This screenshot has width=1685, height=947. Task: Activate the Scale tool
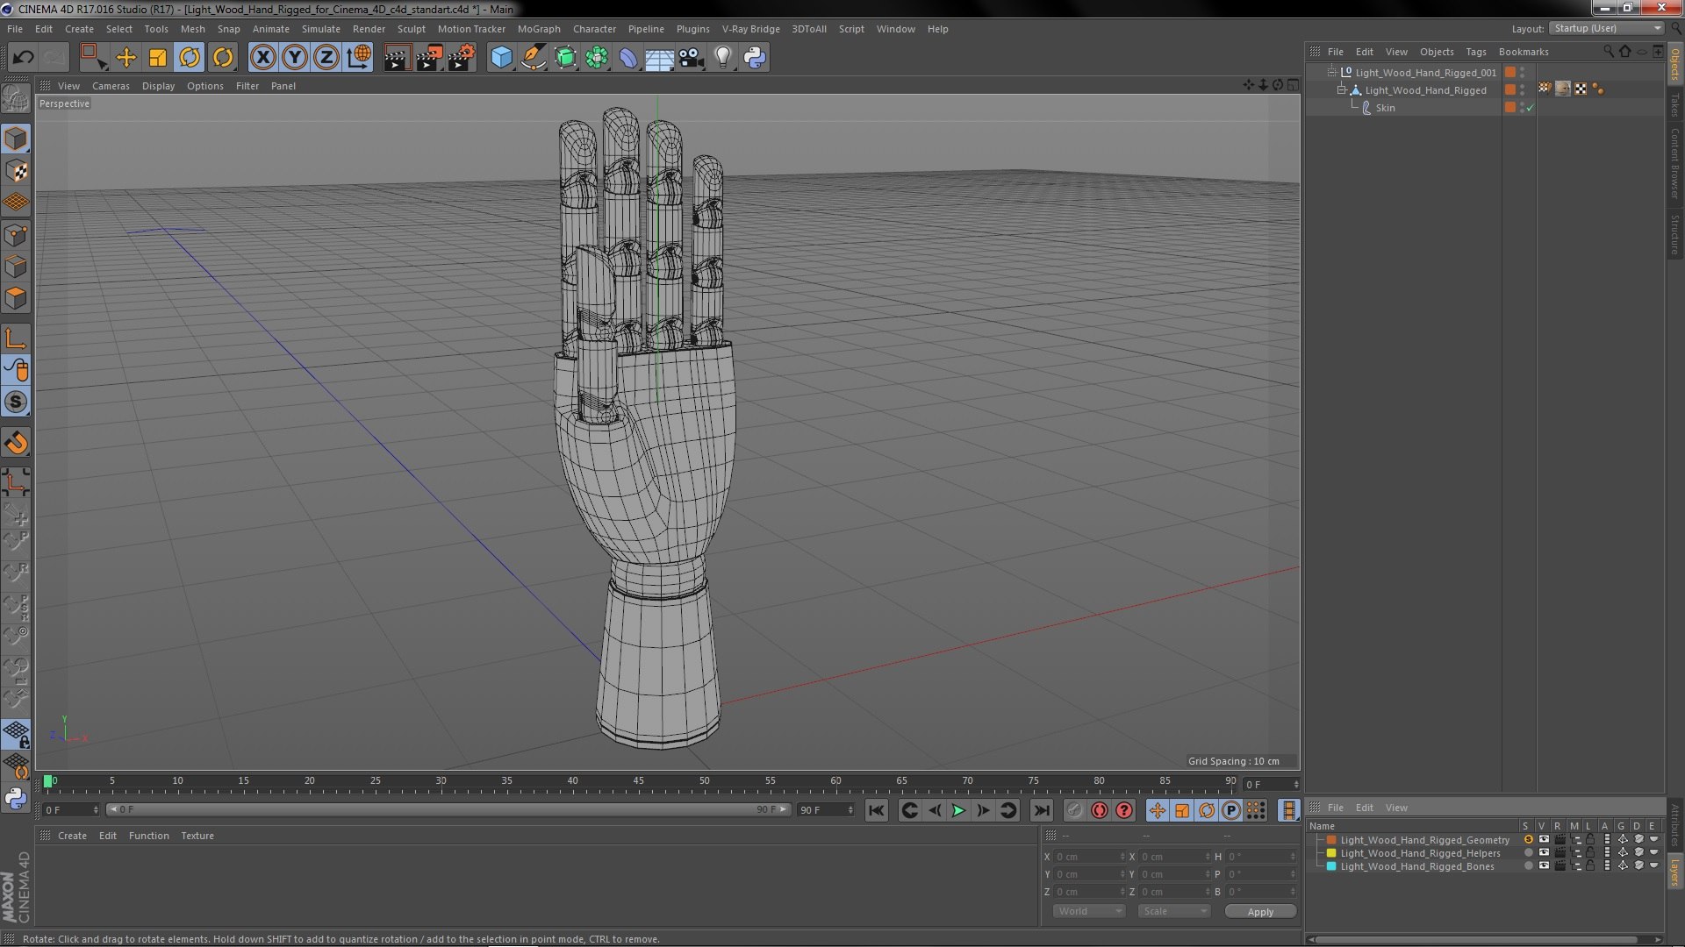pyautogui.click(x=158, y=58)
